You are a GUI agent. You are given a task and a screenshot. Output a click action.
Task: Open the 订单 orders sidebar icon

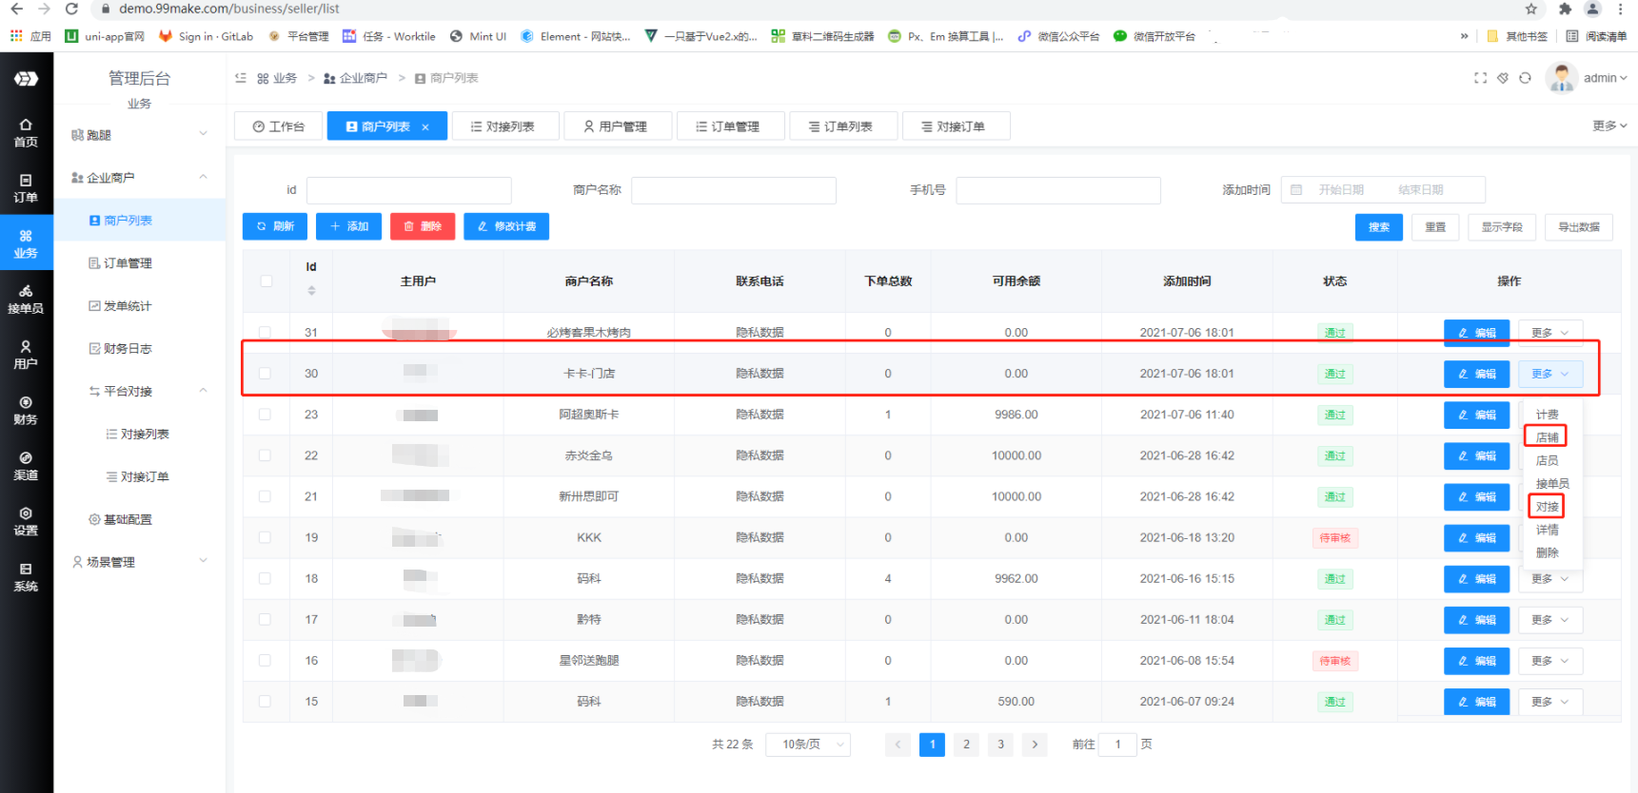point(26,188)
